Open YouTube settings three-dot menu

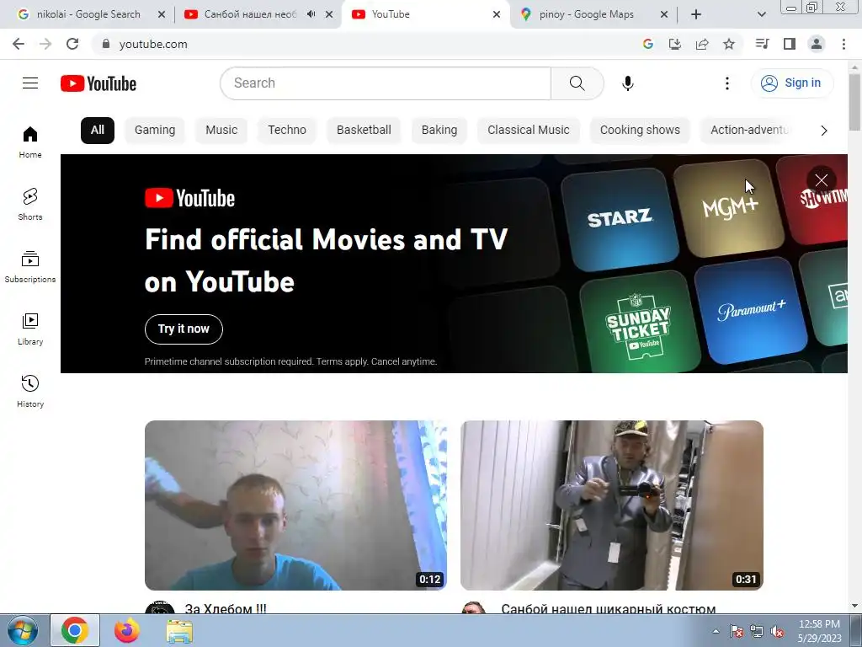(727, 83)
